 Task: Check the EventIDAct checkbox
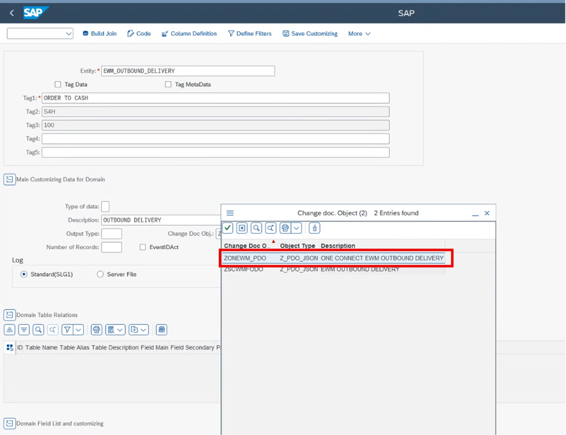[143, 247]
